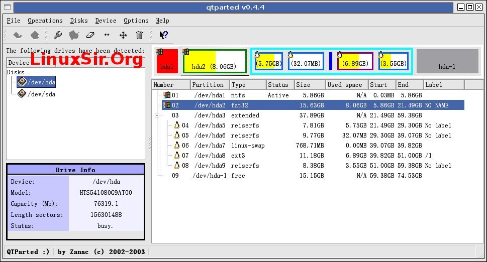Click the penguin icon for /dev/hda5

coord(177,125)
